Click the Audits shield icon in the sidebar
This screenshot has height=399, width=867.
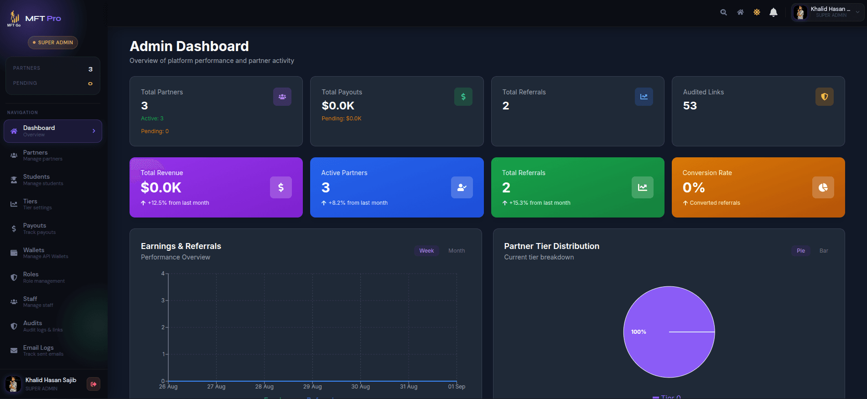[14, 326]
